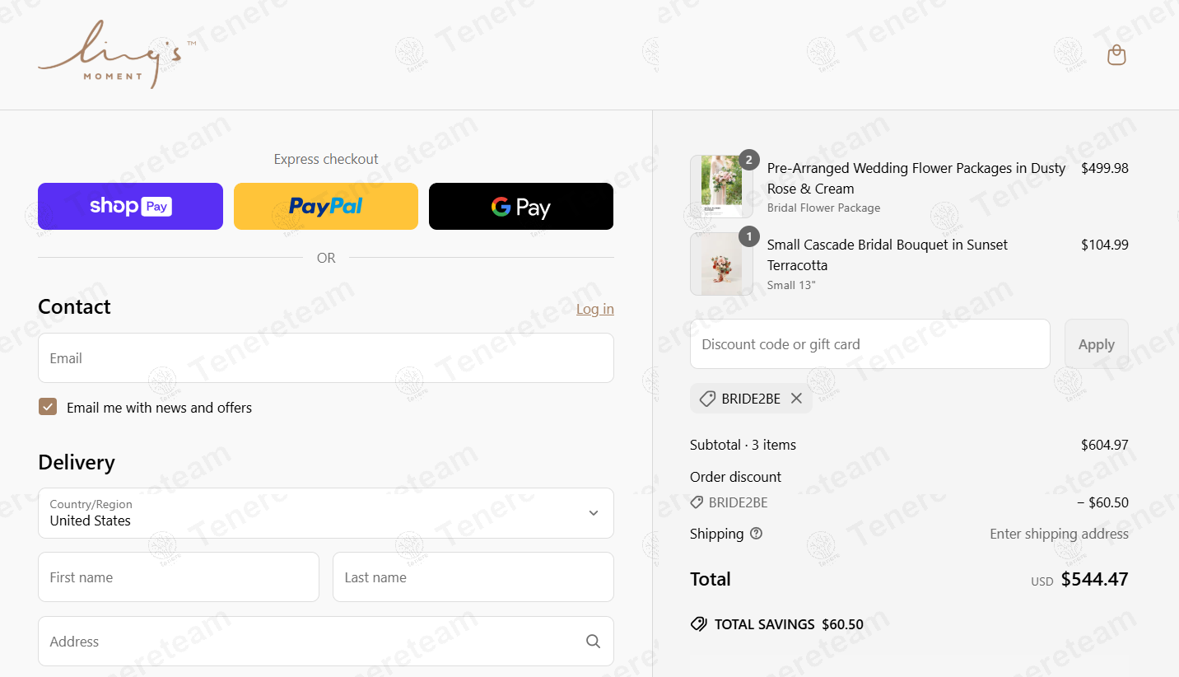Viewport: 1179px width, 677px height.
Task: Click the Country/Region chevron arrow
Action: (594, 513)
